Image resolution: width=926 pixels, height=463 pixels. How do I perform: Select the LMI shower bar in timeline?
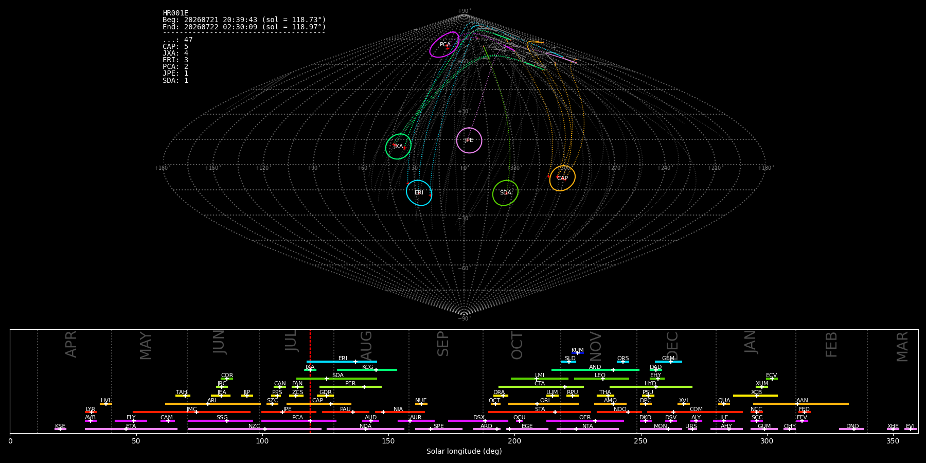click(x=540, y=379)
